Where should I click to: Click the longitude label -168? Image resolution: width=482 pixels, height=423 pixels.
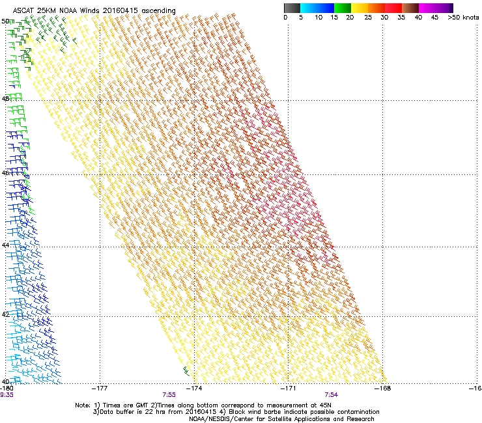click(x=383, y=389)
